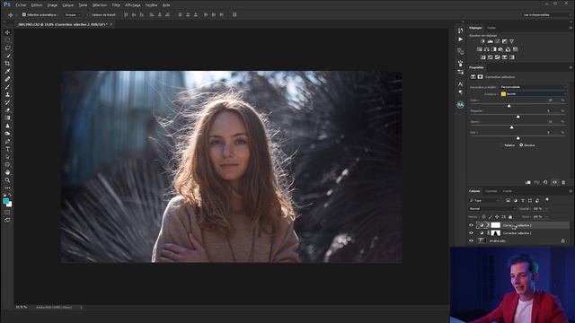575x323 pixels.
Task: Open the Image menu
Action: [x=52, y=5]
